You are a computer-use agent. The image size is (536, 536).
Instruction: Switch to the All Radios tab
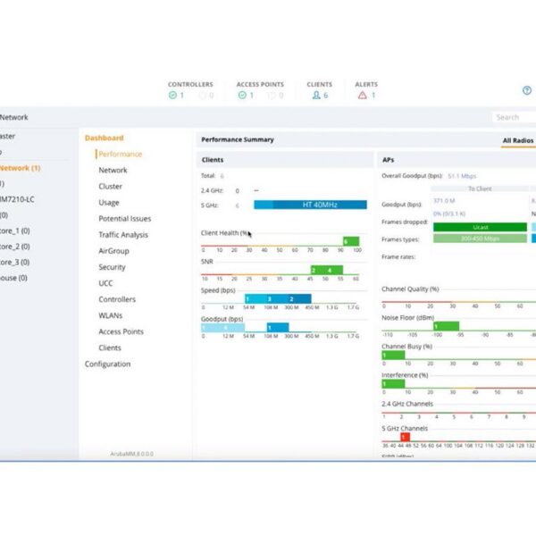click(x=518, y=140)
